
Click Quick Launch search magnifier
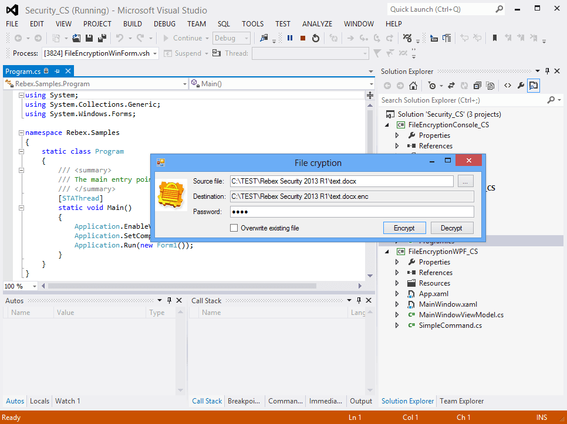[499, 9]
